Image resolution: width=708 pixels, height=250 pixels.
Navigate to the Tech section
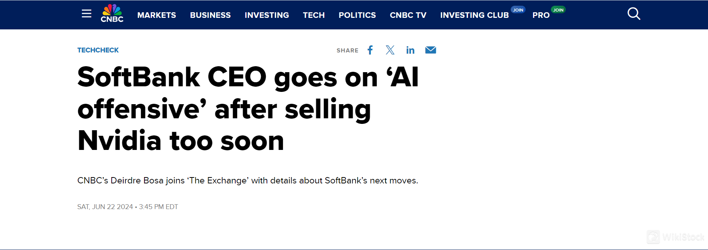314,15
